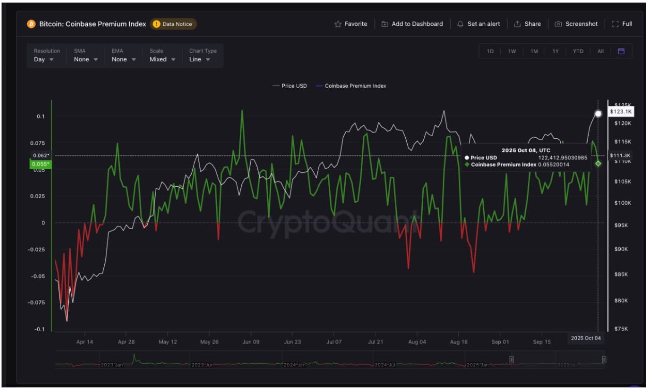The image size is (646, 390).
Task: Click the Screenshot camera icon
Action: tap(558, 24)
